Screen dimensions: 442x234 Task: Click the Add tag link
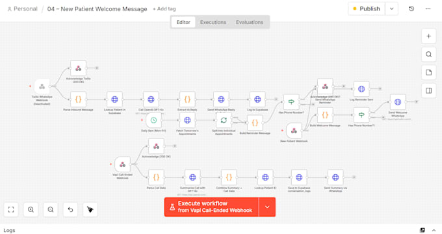click(164, 8)
